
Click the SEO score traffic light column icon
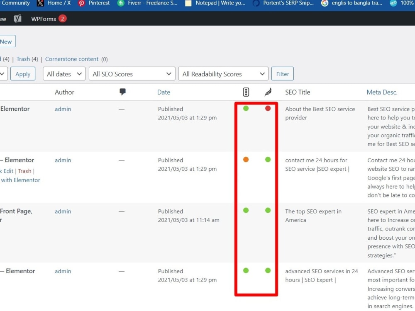click(x=246, y=92)
